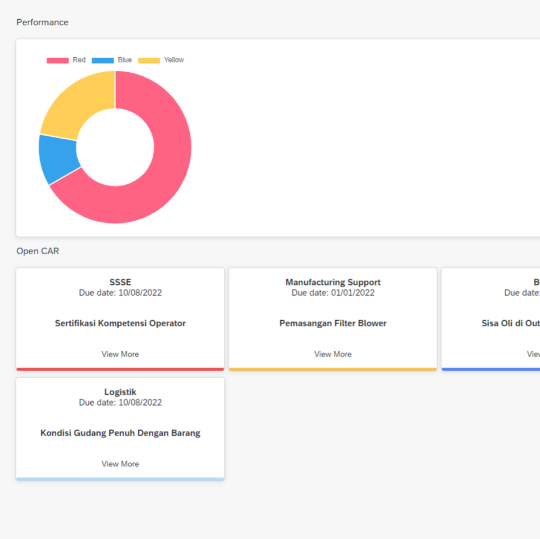
Task: Open View More on the SSSE card
Action: [x=120, y=354]
